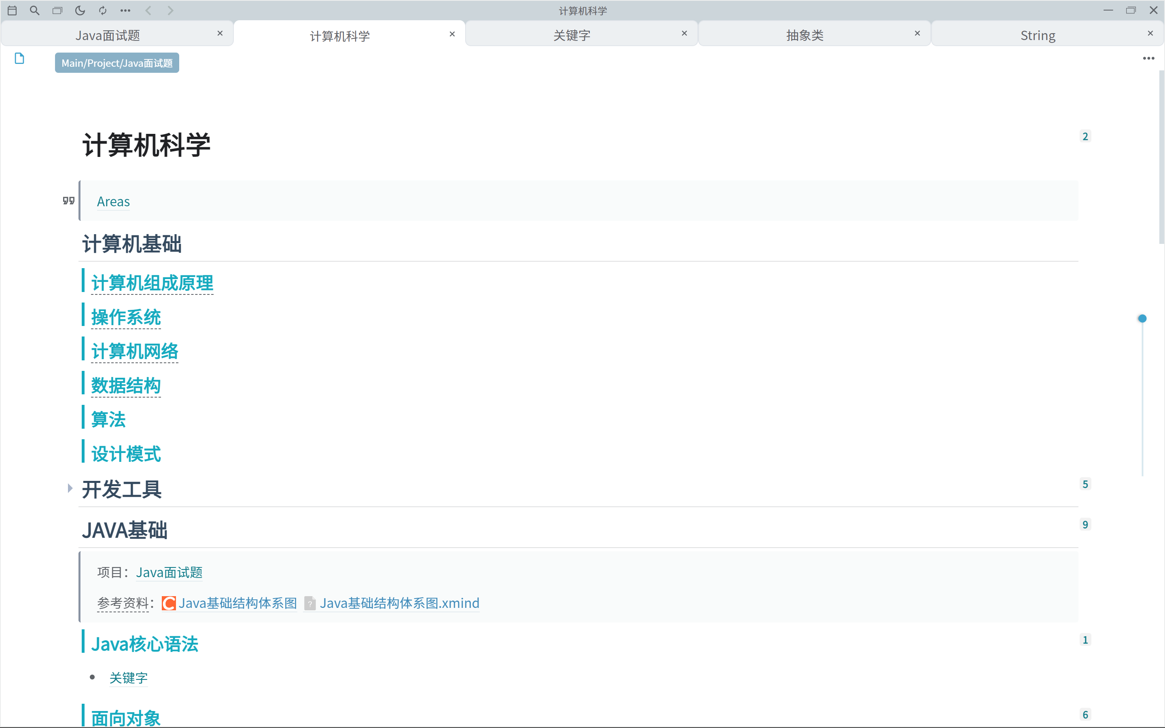Open global search with the magnifier icon
The height and width of the screenshot is (728, 1165).
click(x=35, y=10)
